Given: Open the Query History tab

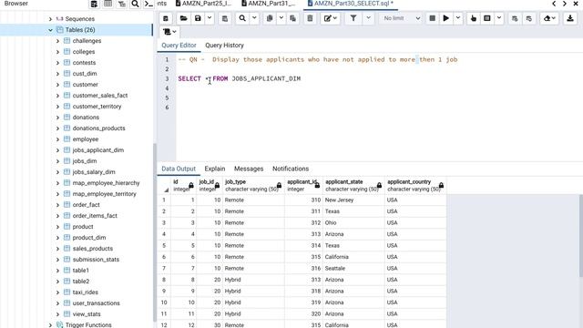Looking at the screenshot, I should click(x=225, y=45).
